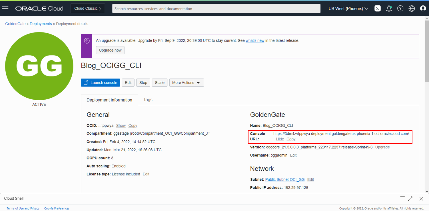429x211 pixels.
Task: Click the Auto scaling Enabled value
Action: 119,166
